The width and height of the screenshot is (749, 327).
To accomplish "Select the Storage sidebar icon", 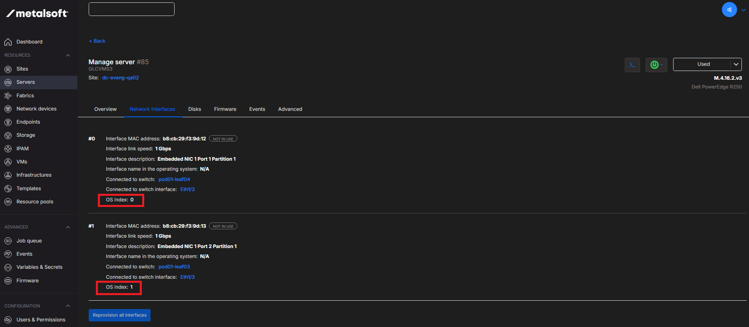I will (8, 135).
